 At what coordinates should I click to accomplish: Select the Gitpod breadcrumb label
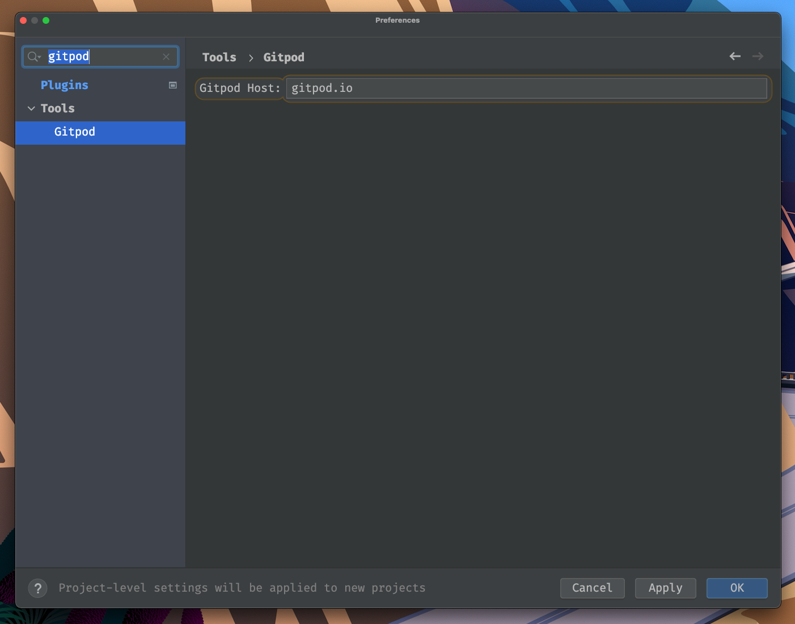click(x=284, y=57)
